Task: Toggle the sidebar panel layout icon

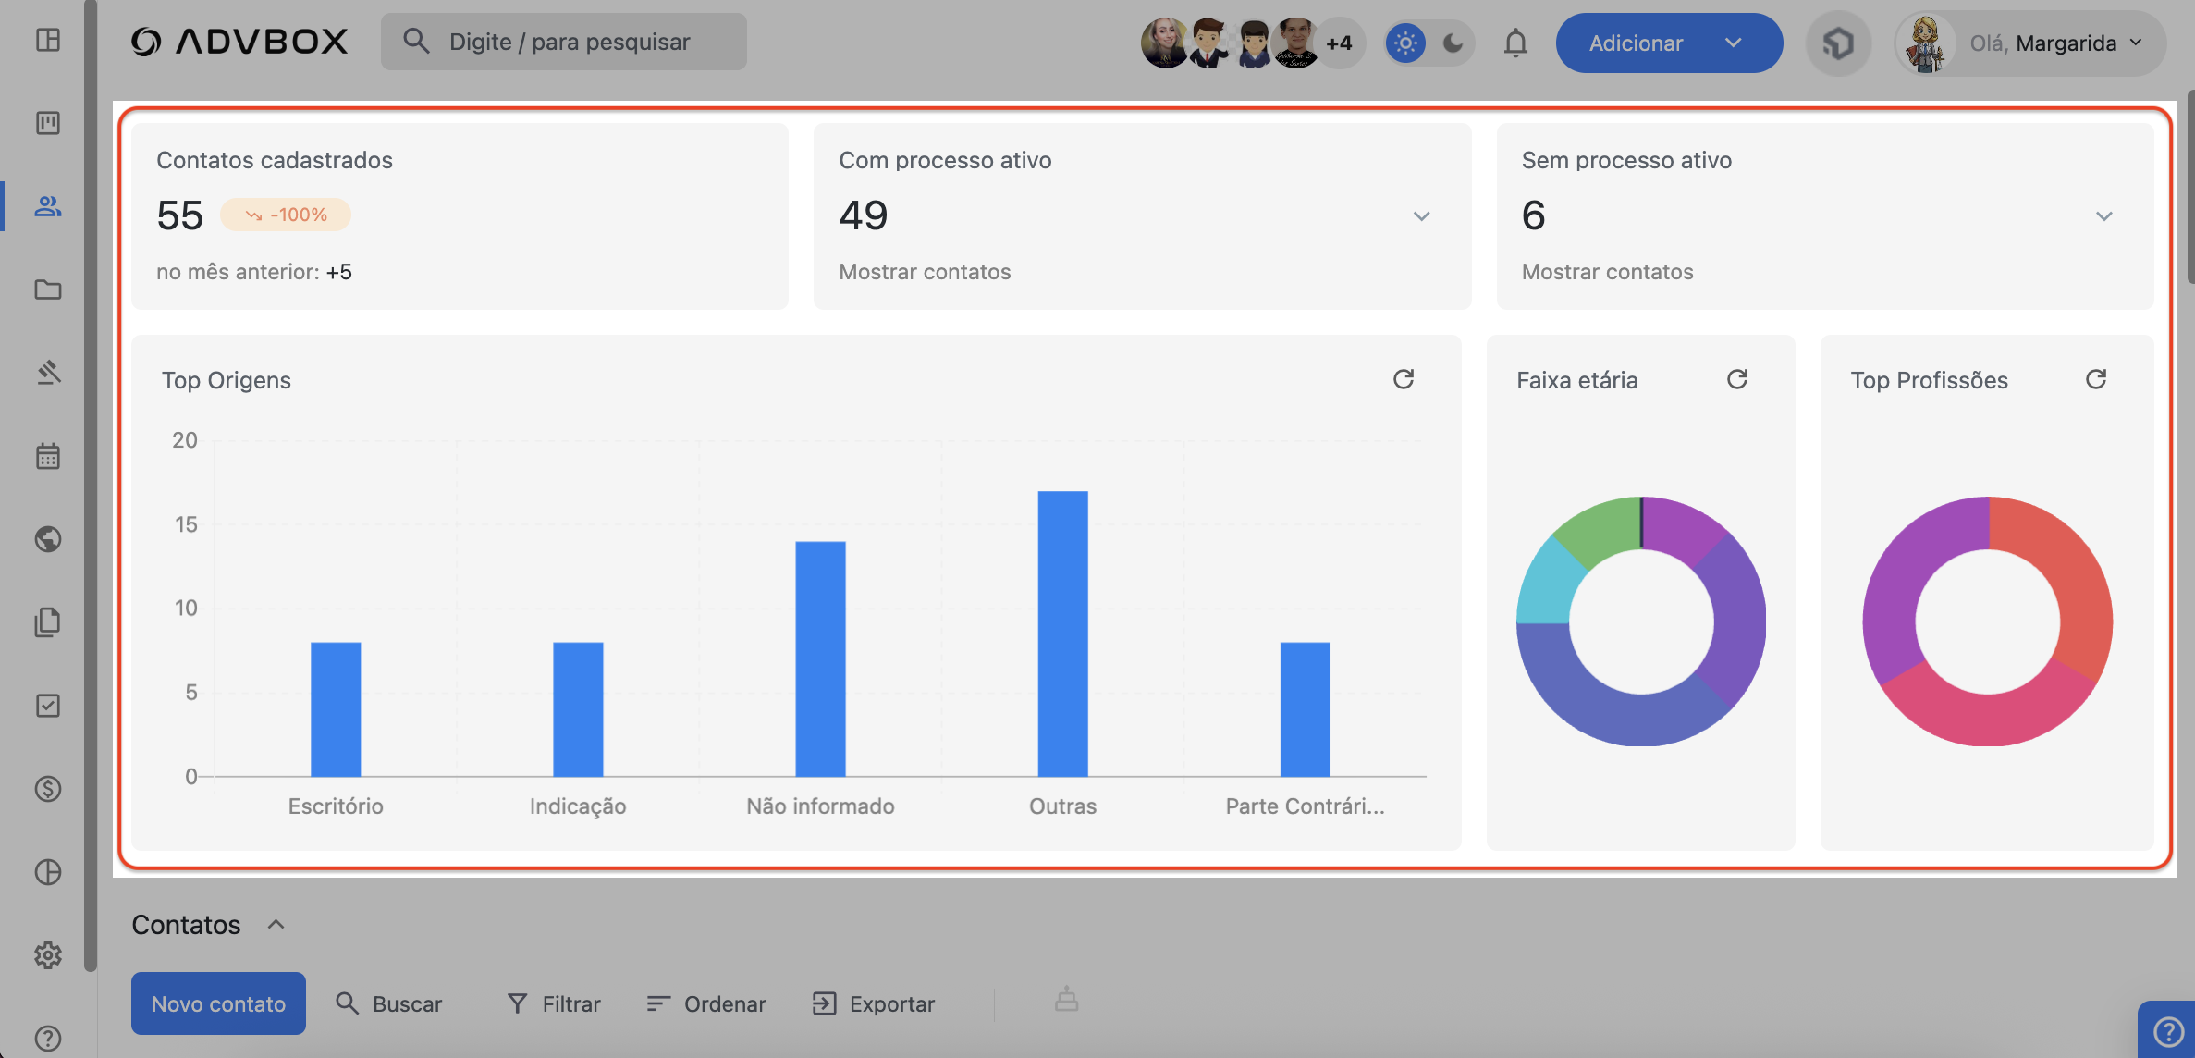Action: point(48,40)
